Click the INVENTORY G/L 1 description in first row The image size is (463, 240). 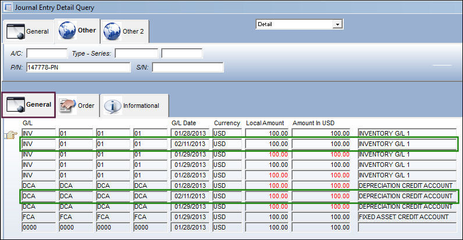(x=407, y=133)
